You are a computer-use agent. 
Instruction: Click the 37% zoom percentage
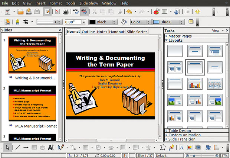click(x=224, y=155)
